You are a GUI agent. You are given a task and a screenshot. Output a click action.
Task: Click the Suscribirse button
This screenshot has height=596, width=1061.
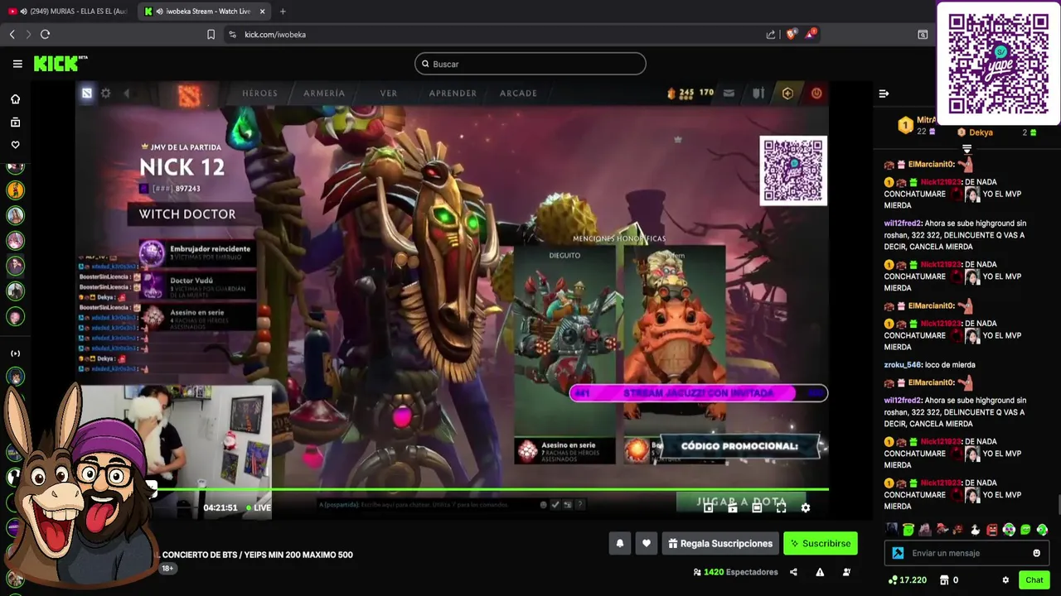point(821,544)
